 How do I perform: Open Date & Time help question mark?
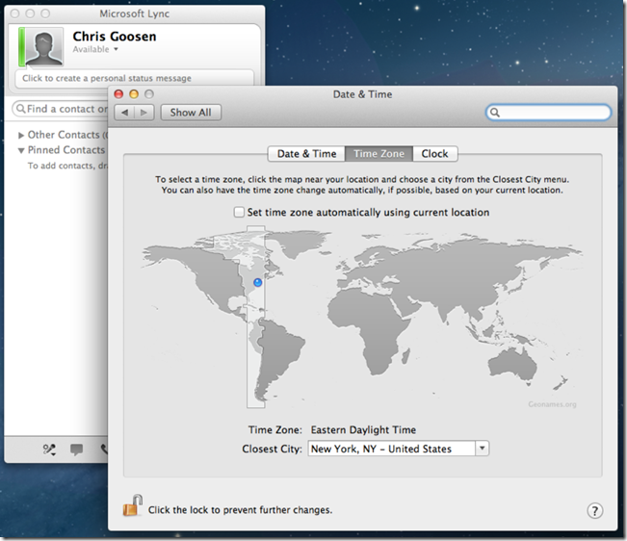[594, 510]
